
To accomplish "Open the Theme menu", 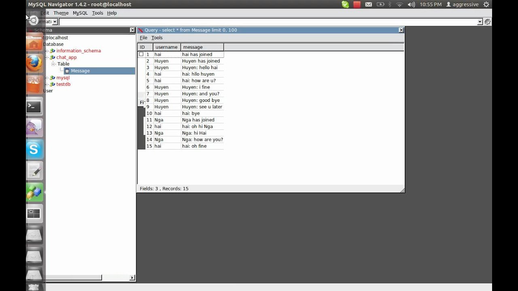I will 61,13.
